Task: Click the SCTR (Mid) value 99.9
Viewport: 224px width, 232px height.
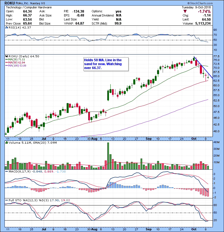Action: click(x=118, y=23)
